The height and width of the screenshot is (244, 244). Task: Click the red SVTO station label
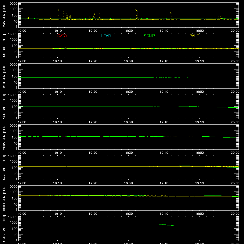click(x=62, y=36)
